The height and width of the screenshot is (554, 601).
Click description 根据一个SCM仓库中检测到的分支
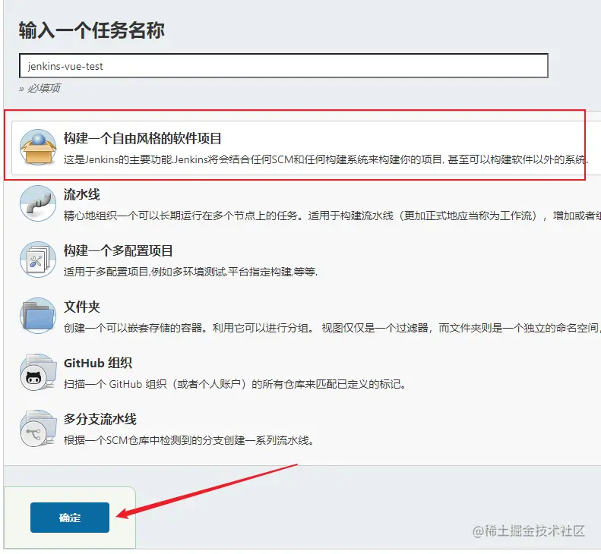[x=188, y=440]
